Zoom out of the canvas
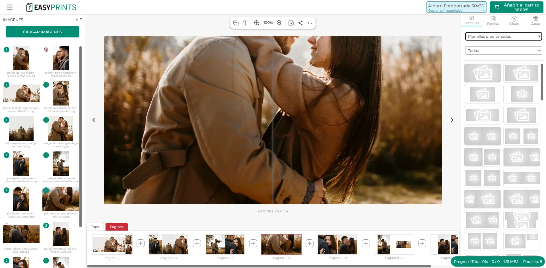The image size is (546, 268). [x=279, y=23]
